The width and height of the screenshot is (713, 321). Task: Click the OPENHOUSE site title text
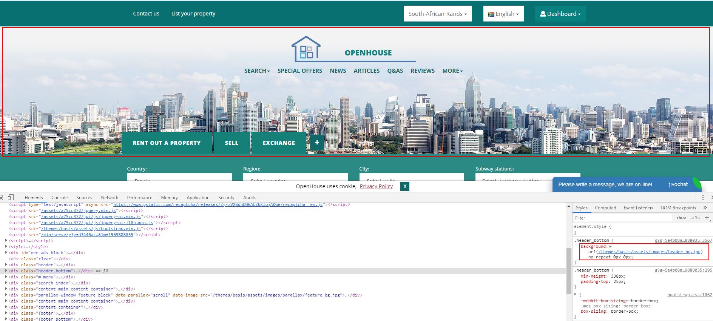coord(368,53)
